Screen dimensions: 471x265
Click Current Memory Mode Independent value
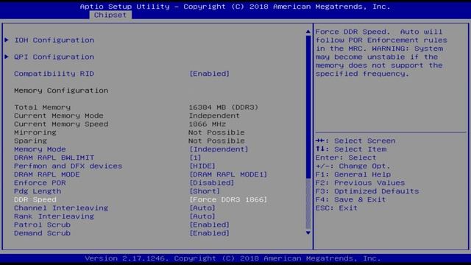[x=214, y=116]
